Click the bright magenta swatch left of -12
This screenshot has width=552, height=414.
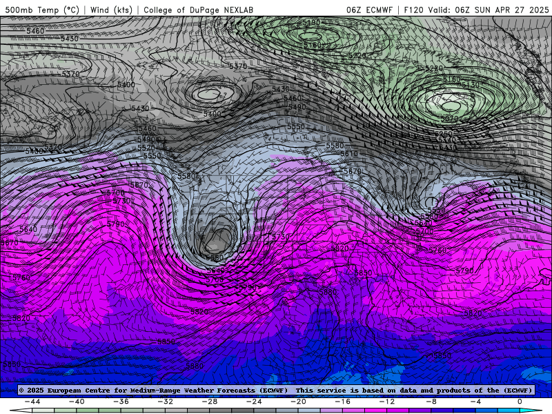tap(376, 411)
